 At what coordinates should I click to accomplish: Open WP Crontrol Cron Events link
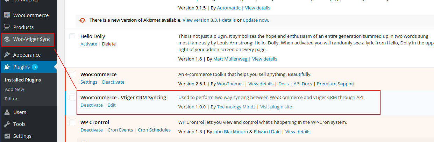120,130
